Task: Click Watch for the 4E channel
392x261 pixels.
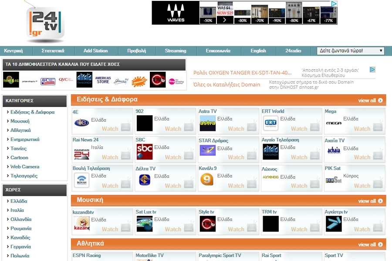Action: pyautogui.click(x=110, y=129)
